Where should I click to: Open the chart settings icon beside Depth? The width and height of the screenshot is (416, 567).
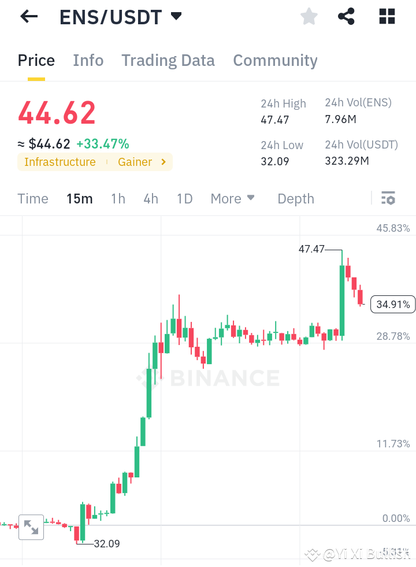388,198
